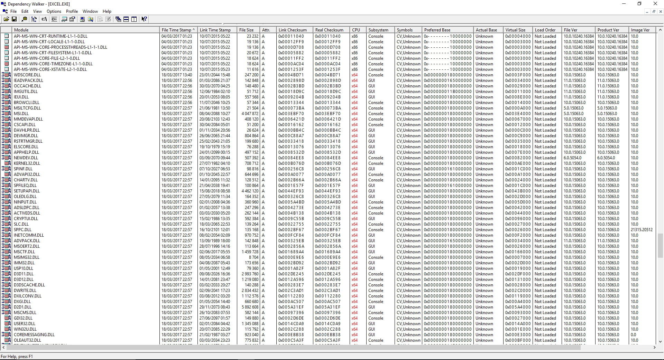
Task: Sort by the Module column header
Action: pos(86,30)
